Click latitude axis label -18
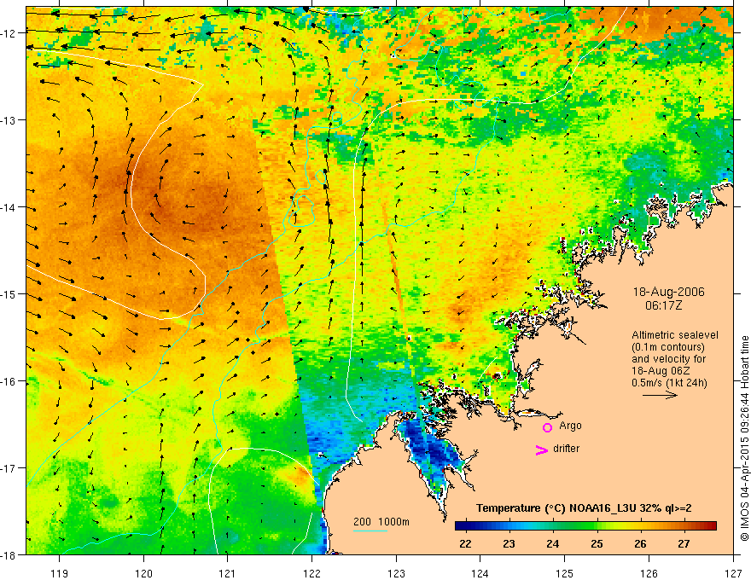Screen dimensions: 751x580 coord(9,554)
